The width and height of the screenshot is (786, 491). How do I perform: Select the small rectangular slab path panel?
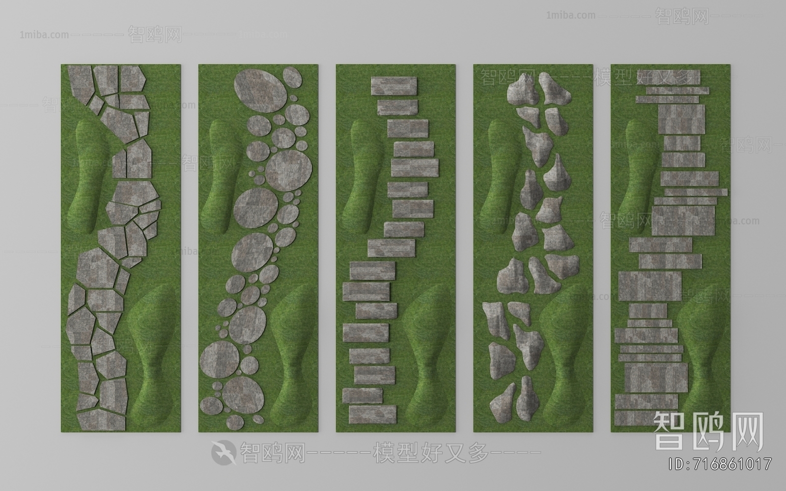(396, 248)
